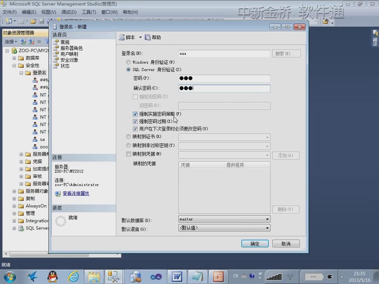Image resolution: width=379 pixels, height=284 pixels.
Task: Expand the 复制 tree node
Action: [x=14, y=199]
